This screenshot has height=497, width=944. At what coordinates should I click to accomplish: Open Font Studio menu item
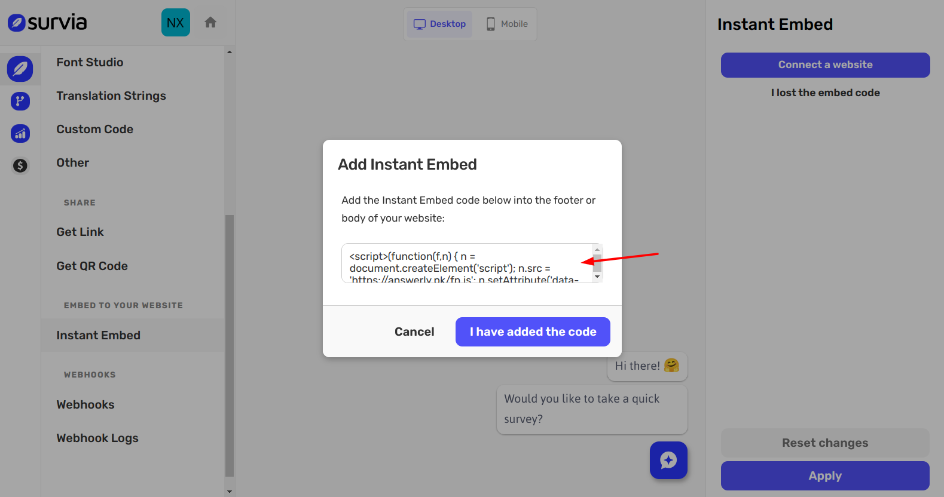click(90, 62)
